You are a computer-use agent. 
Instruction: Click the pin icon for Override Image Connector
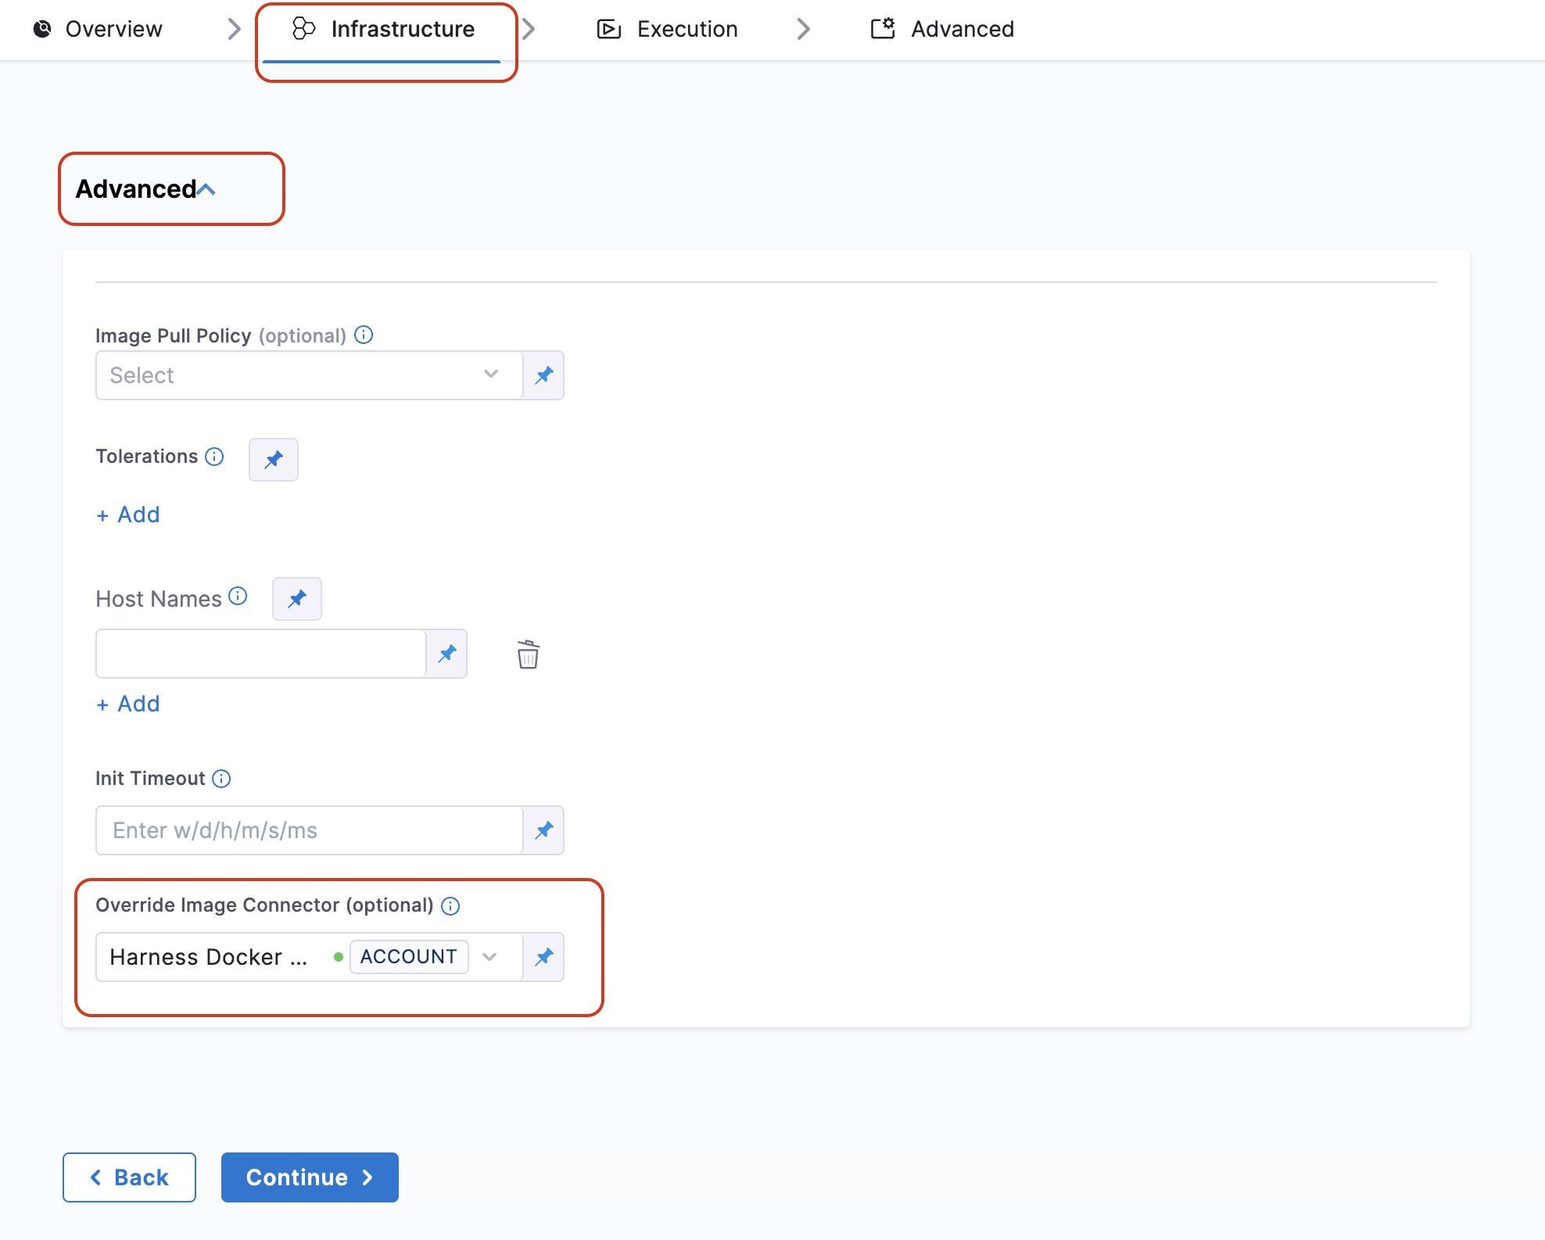tap(543, 957)
